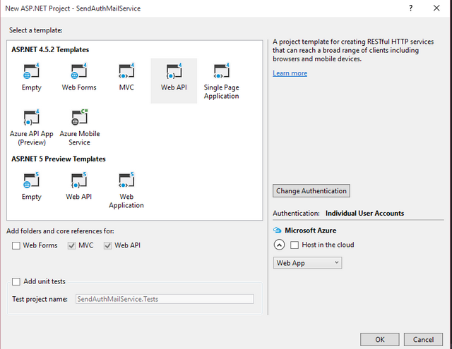Click the Individual User Accounts text

coord(364,213)
